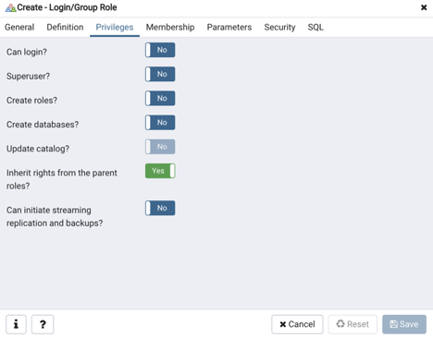
Task: Disable Inherit rights from parent roles
Action: [160, 171]
